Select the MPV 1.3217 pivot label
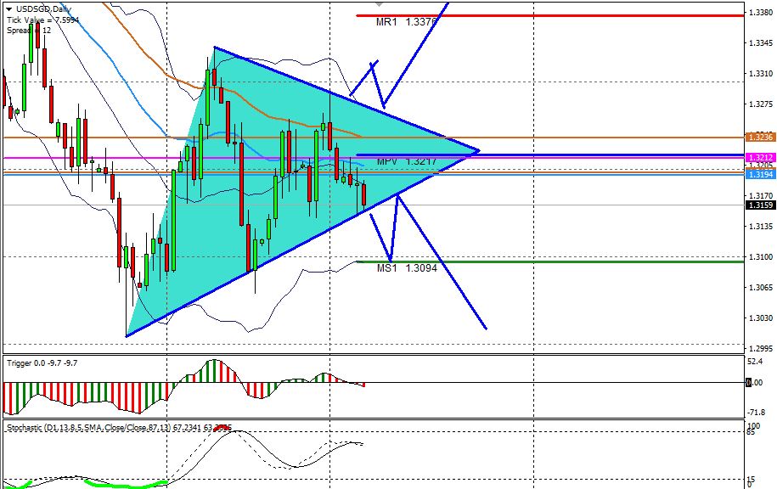Image resolution: width=777 pixels, height=489 pixels. 407,161
